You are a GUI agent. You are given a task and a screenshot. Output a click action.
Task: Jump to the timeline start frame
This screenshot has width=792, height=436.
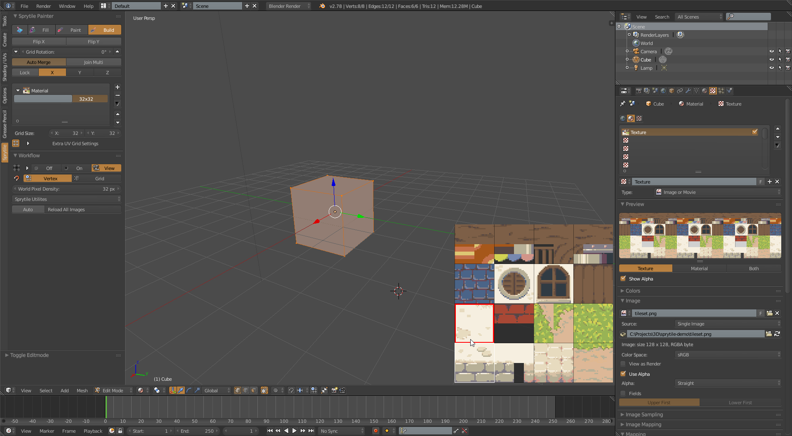(270, 431)
